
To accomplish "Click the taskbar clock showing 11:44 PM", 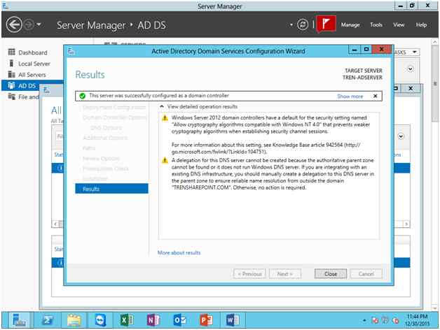I will pos(418,320).
